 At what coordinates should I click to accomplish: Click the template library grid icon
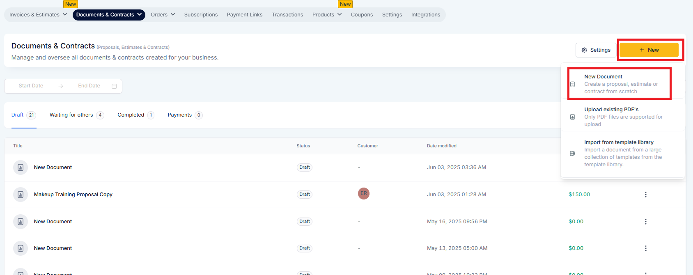[x=572, y=154]
